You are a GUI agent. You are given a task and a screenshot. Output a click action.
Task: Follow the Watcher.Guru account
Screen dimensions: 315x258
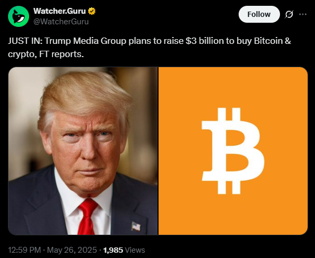click(x=259, y=14)
